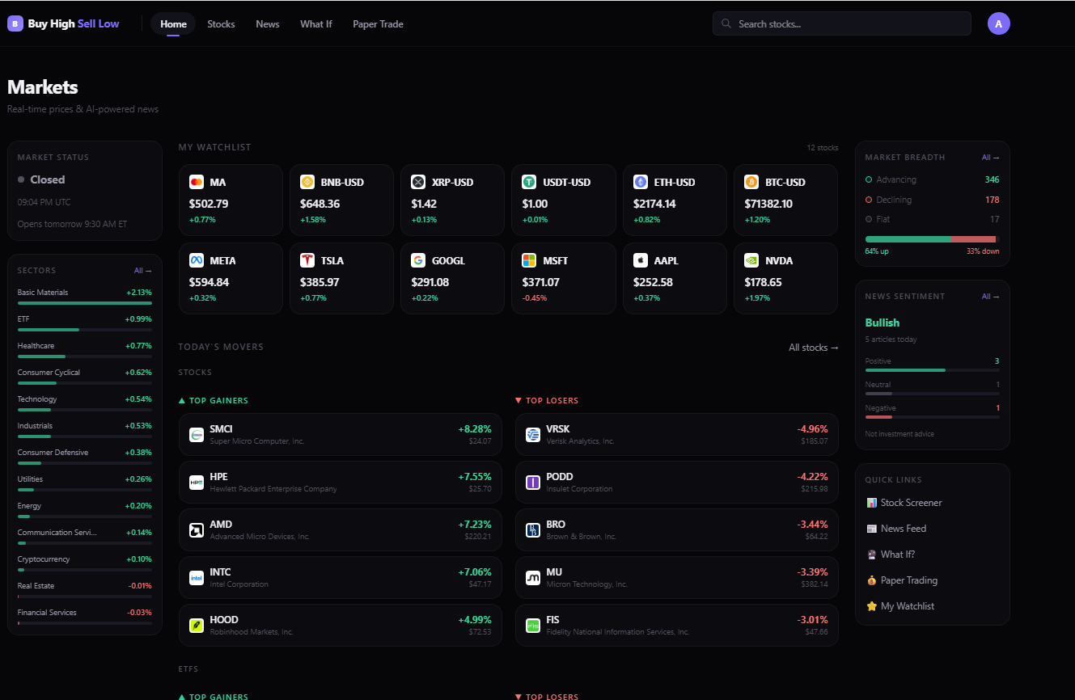The height and width of the screenshot is (700, 1075).
Task: Click the +8.28% SMCI gain value
Action: [475, 428]
